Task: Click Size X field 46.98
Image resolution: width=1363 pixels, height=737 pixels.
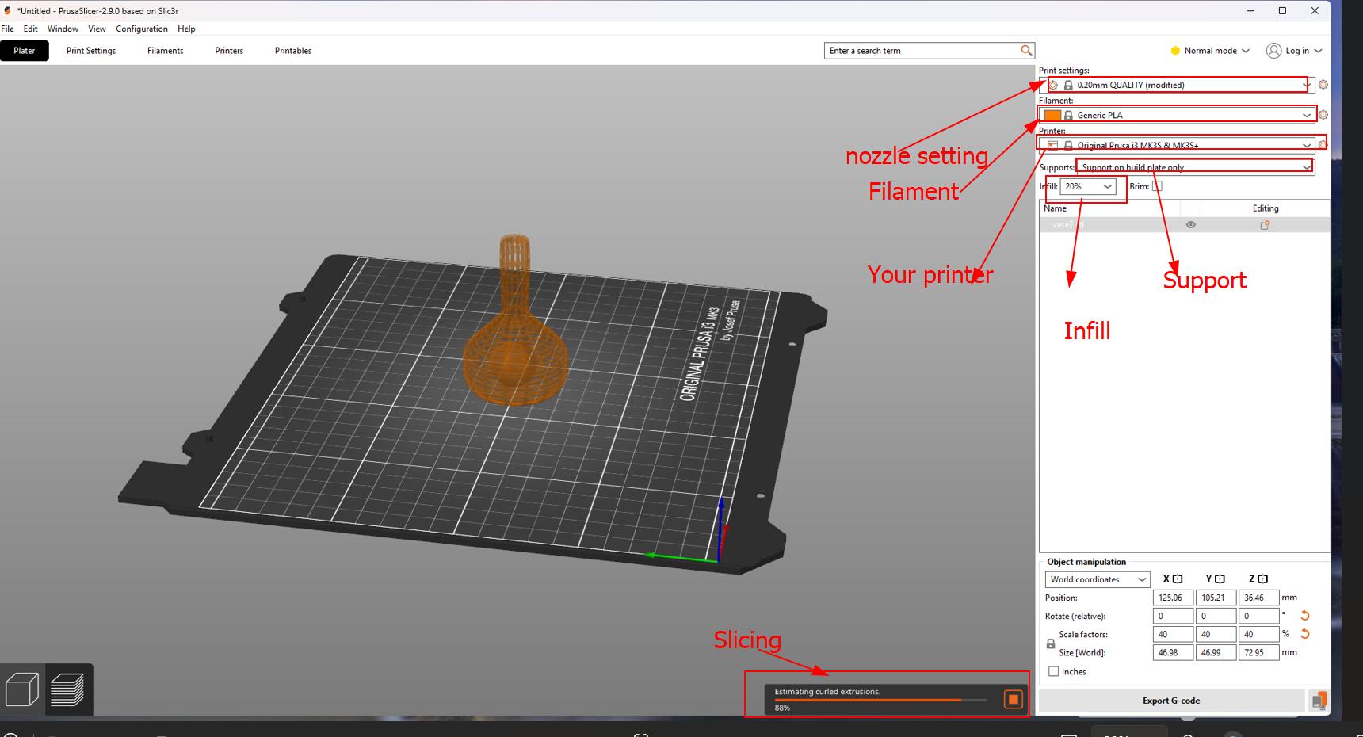Action: (1173, 652)
